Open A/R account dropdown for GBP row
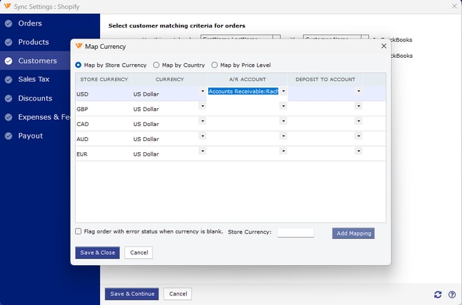The height and width of the screenshot is (305, 462). point(283,106)
